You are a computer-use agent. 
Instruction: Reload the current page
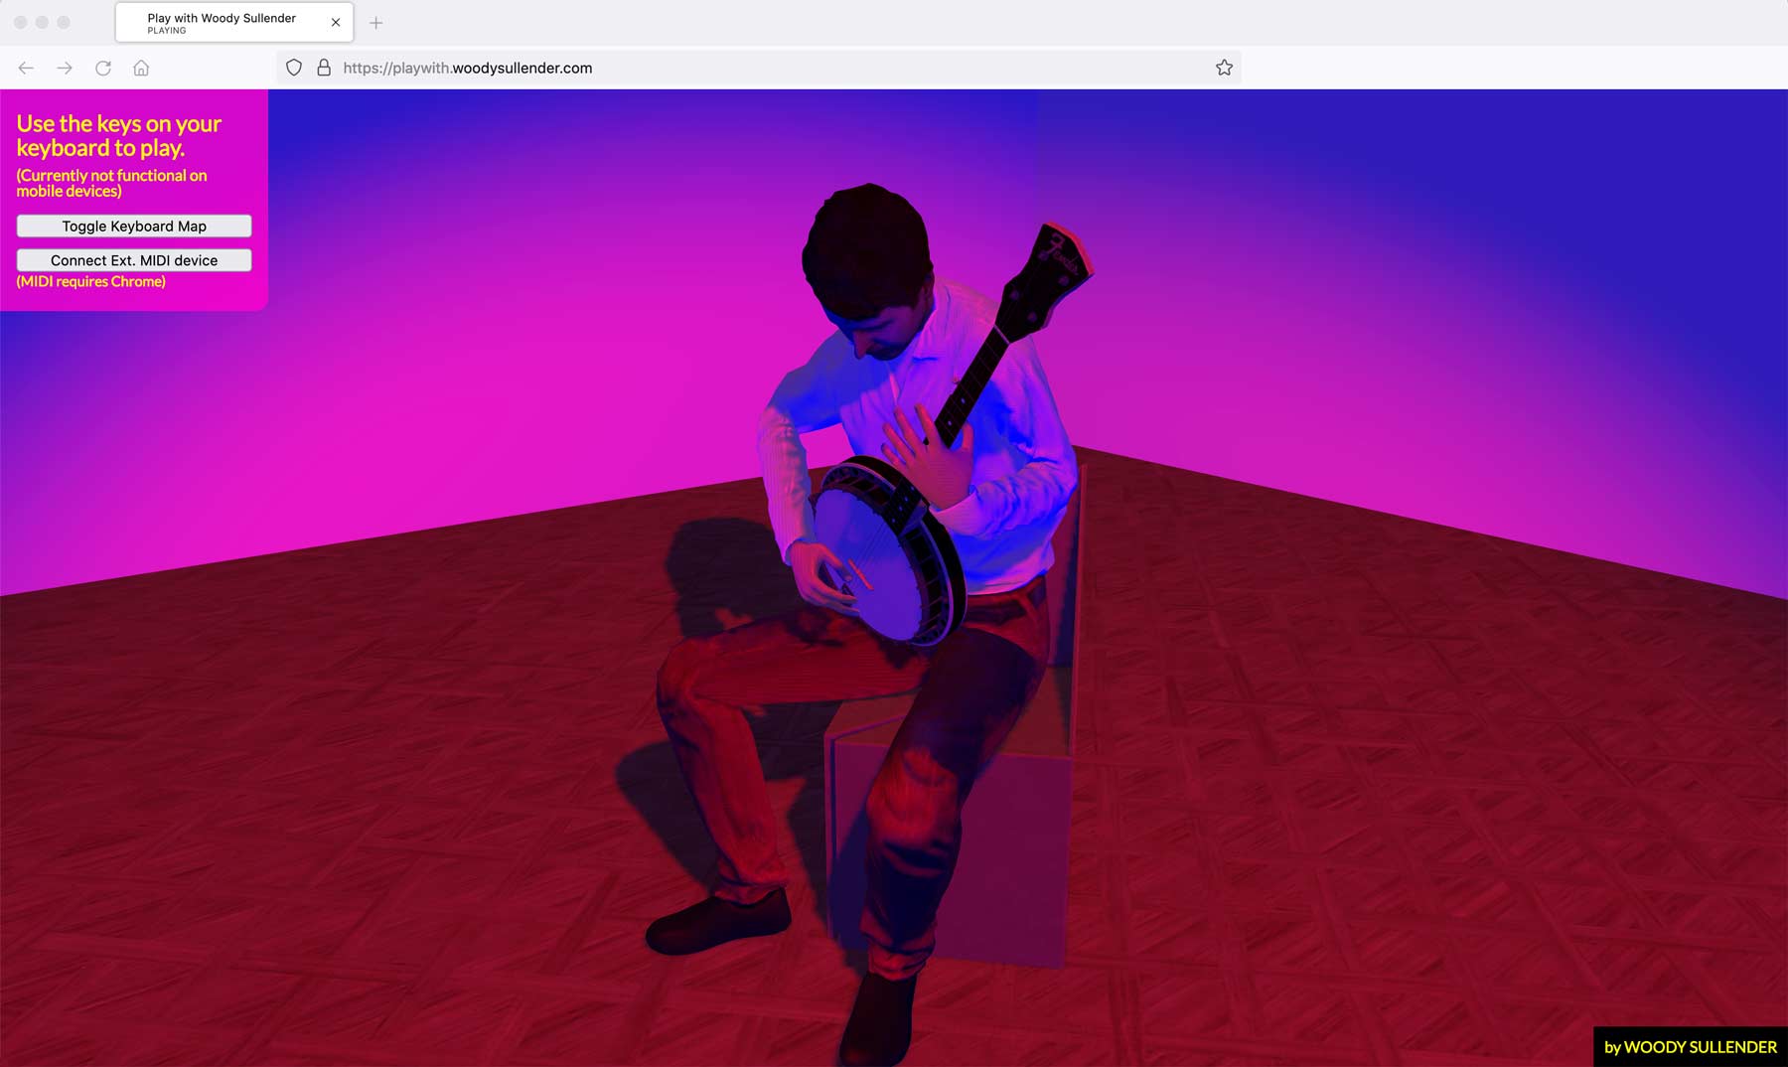click(103, 68)
